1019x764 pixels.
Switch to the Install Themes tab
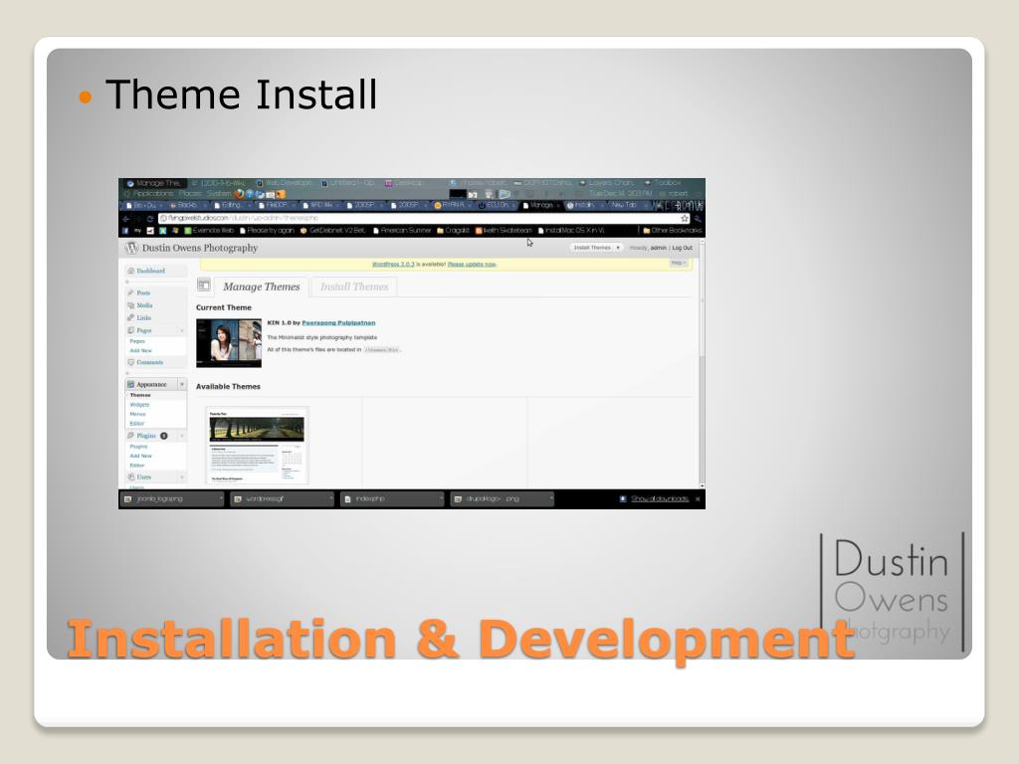(354, 286)
